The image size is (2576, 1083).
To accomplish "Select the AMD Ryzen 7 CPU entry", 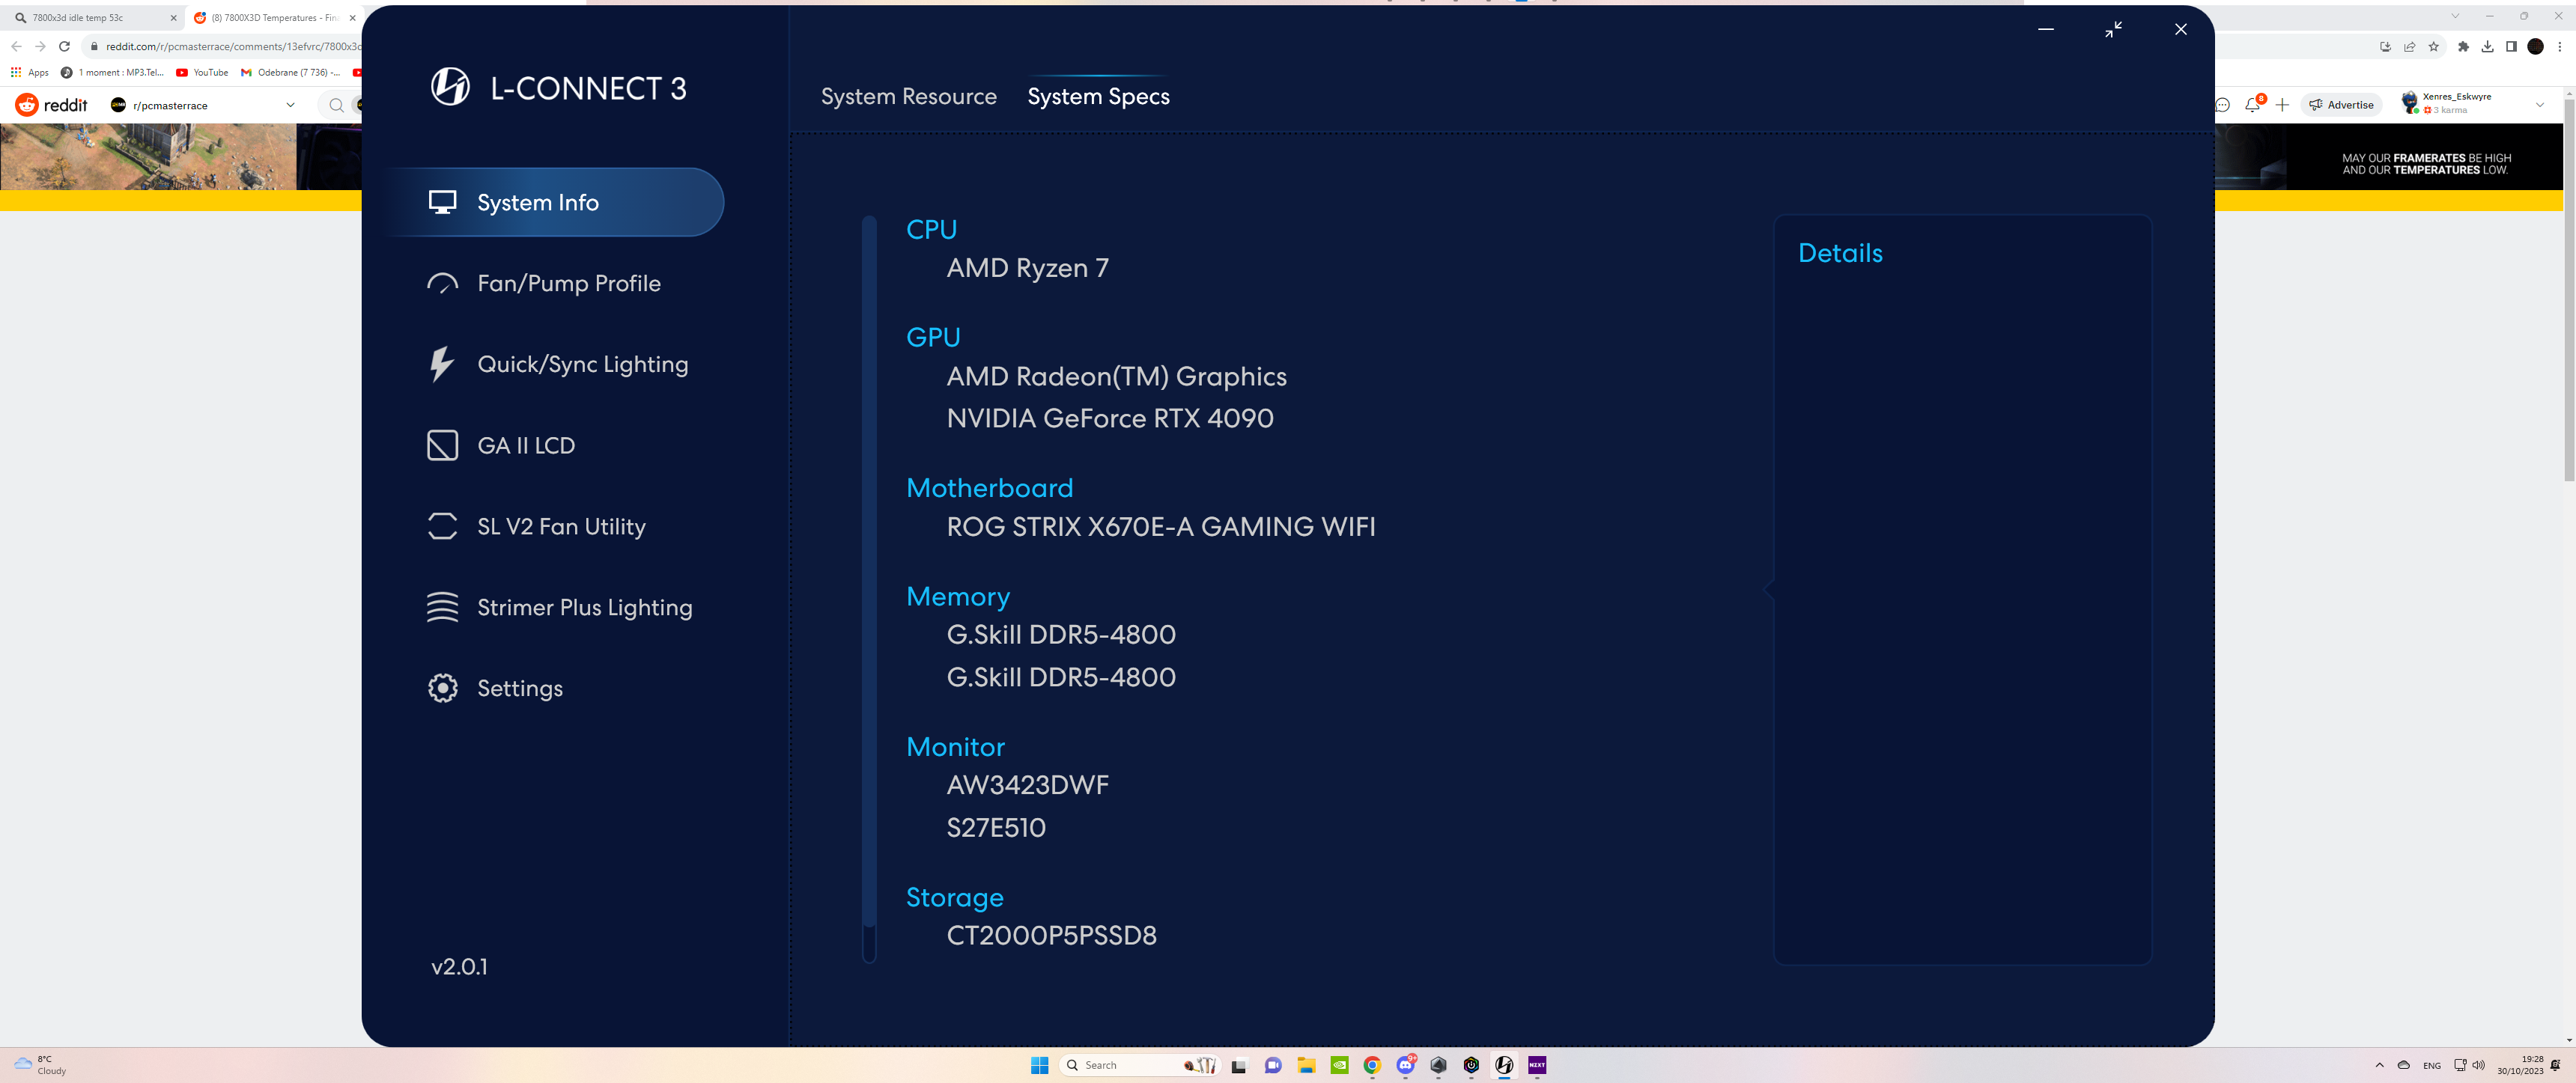I will pyautogui.click(x=1027, y=268).
